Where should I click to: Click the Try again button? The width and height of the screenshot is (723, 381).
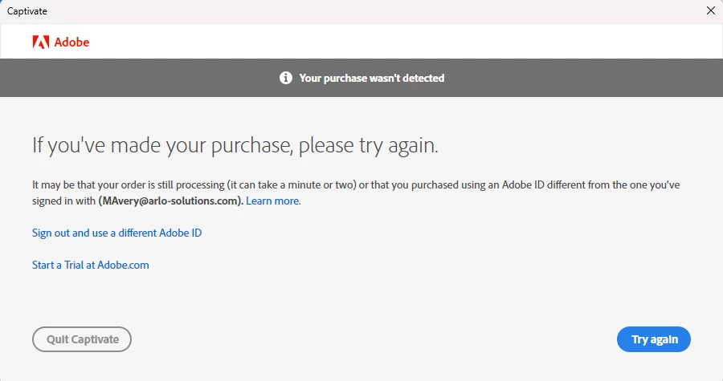pos(653,339)
